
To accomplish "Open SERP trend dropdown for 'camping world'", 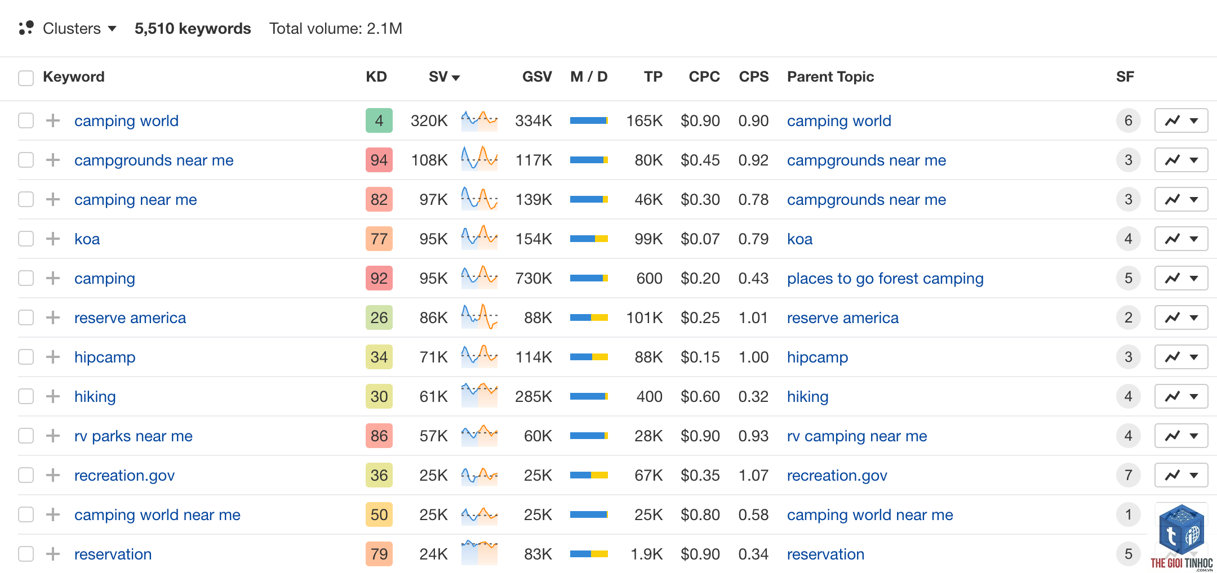I will click(1181, 120).
